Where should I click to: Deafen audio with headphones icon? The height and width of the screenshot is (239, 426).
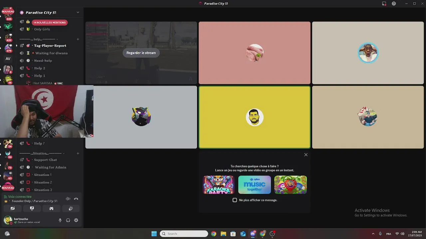pyautogui.click(x=68, y=220)
